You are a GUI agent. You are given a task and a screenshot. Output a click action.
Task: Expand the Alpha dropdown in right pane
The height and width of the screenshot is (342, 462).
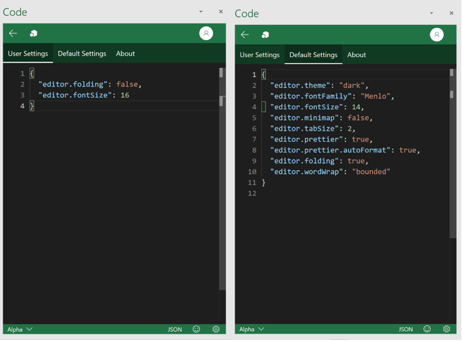(252, 329)
